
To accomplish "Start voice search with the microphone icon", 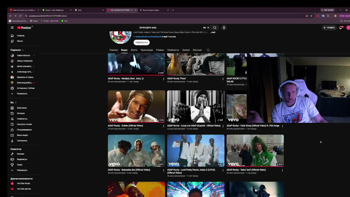I will [x=224, y=28].
